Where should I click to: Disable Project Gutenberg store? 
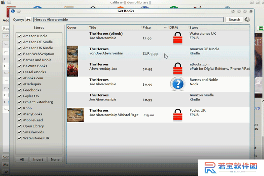19,102
